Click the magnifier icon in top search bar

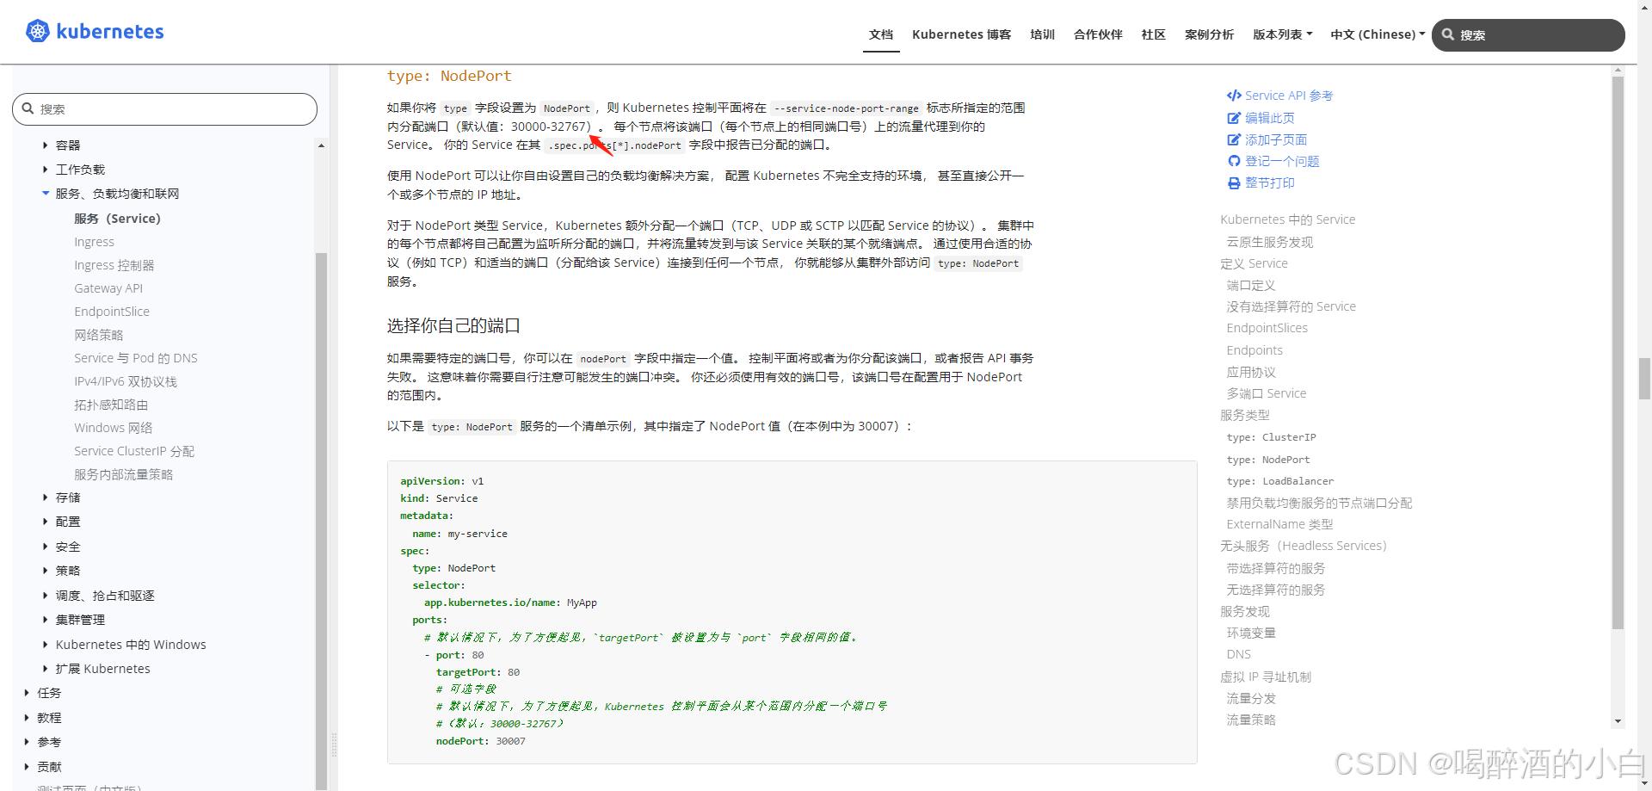pyautogui.click(x=1448, y=34)
